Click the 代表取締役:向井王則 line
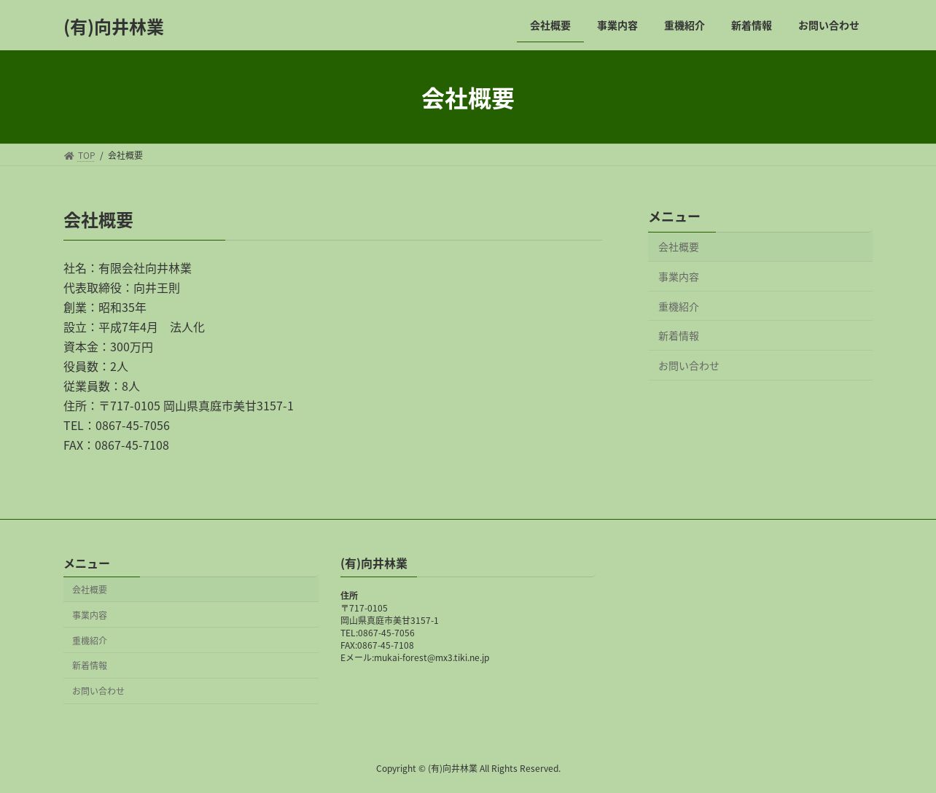 122,288
